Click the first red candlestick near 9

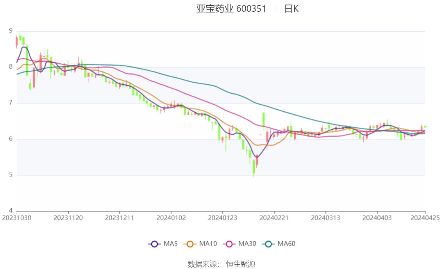click(x=16, y=42)
